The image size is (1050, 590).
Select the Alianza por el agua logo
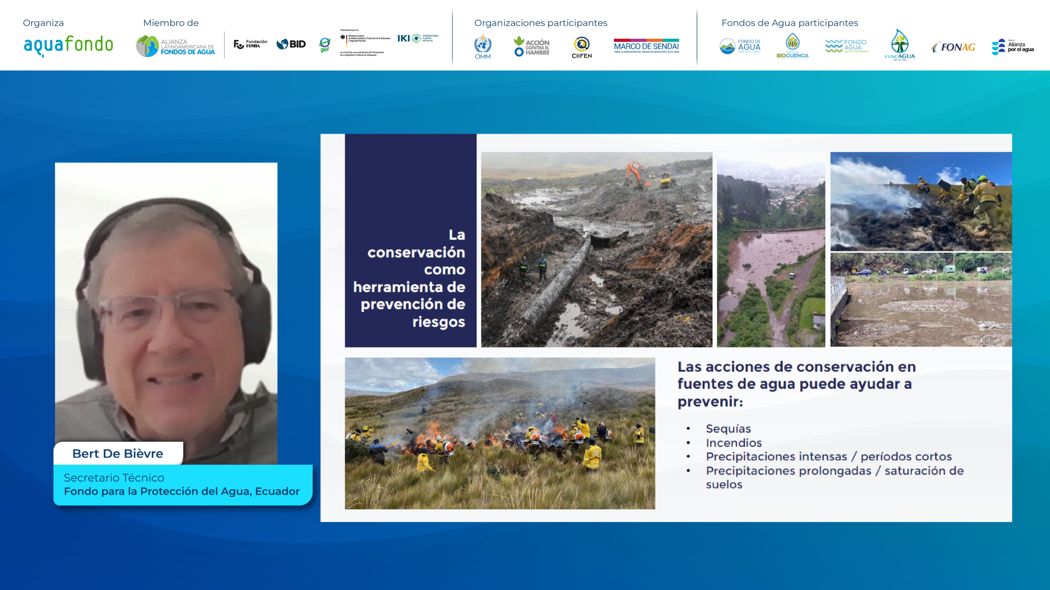pyautogui.click(x=1013, y=47)
